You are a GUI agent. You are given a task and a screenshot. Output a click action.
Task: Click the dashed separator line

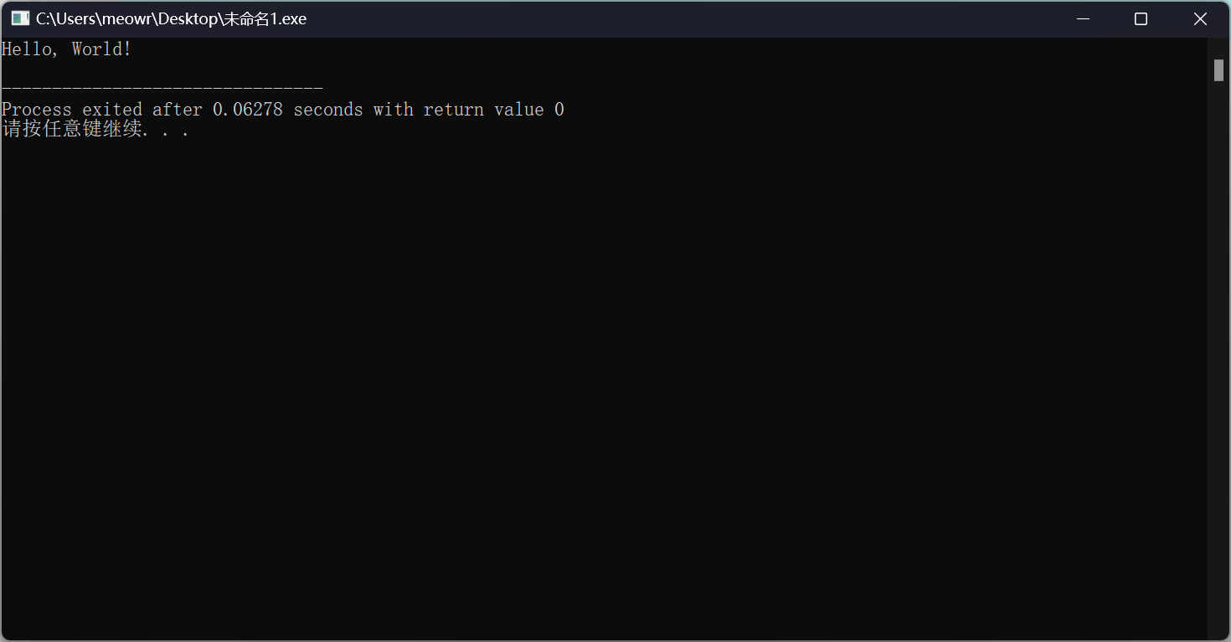pyautogui.click(x=162, y=88)
